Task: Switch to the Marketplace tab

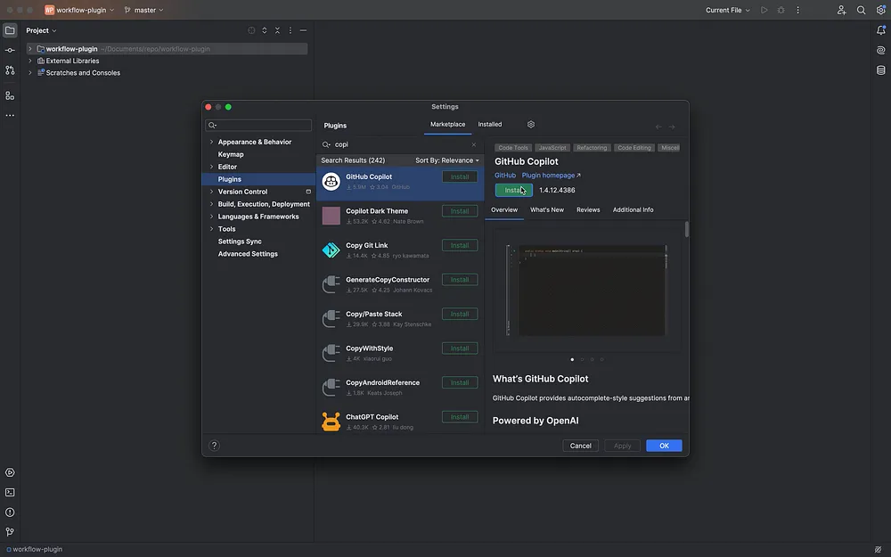Action: [448, 125]
